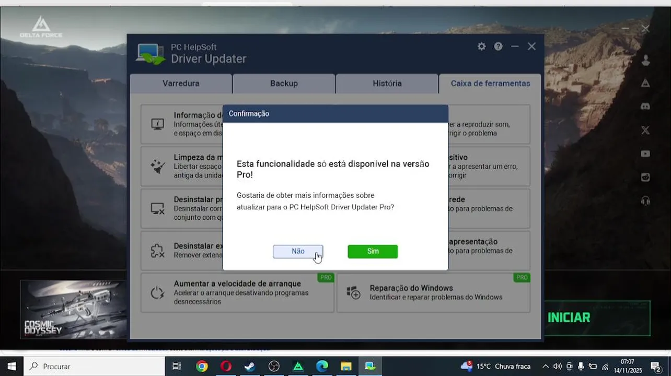The width and height of the screenshot is (671, 376).
Task: Launch Google Chrome from the taskbar
Action: [202, 366]
